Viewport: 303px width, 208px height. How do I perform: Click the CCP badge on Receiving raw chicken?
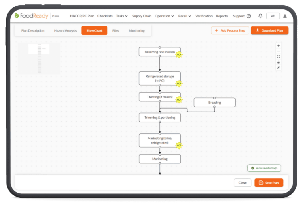[x=179, y=54]
